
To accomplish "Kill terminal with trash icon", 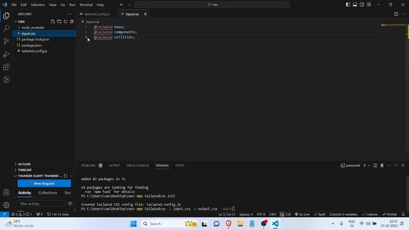I will pyautogui.click(x=382, y=165).
